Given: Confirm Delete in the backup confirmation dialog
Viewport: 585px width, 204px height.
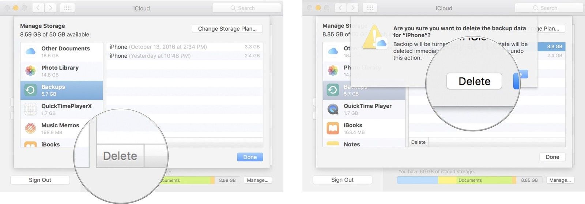Looking at the screenshot, I should tap(474, 81).
